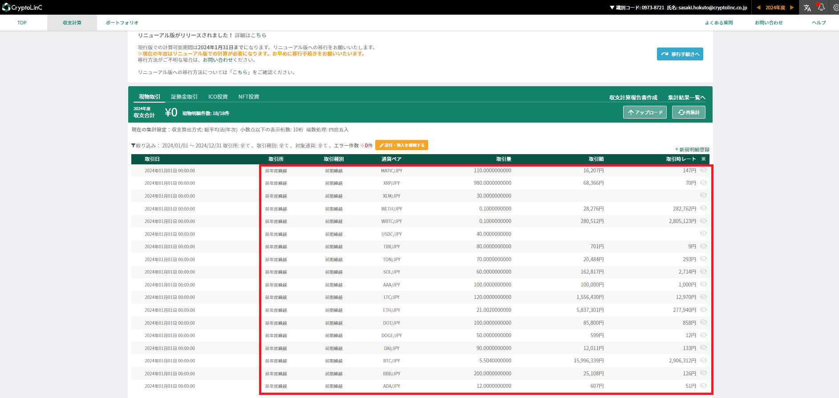Click the 取引日 column header
This screenshot has height=398, width=839.
point(152,159)
